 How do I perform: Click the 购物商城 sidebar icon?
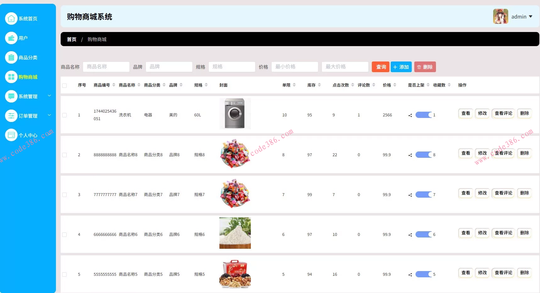point(11,77)
